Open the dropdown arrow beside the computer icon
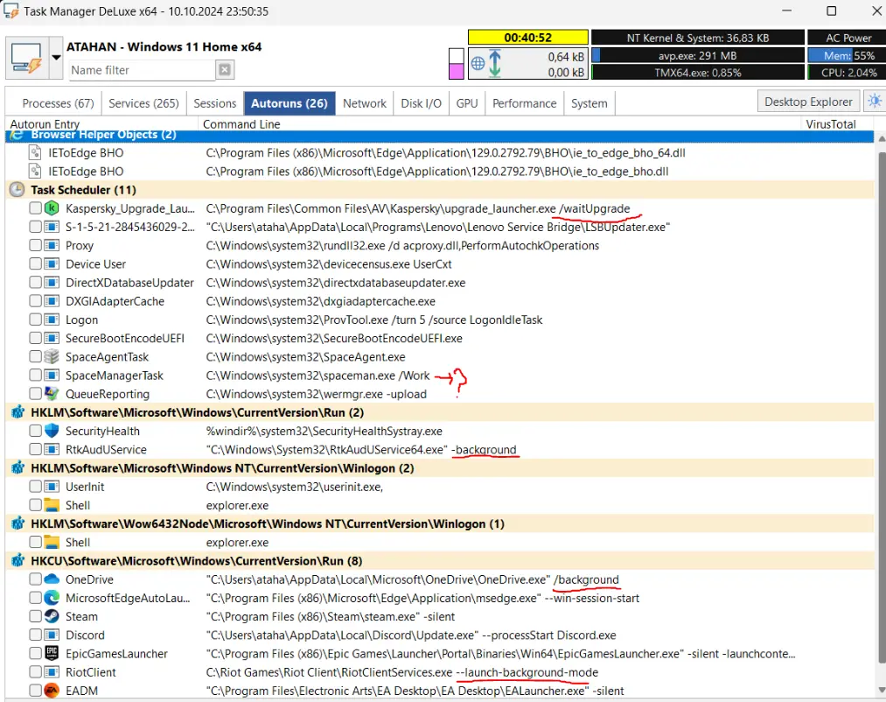Viewport: 886px width, 702px height. click(56, 58)
